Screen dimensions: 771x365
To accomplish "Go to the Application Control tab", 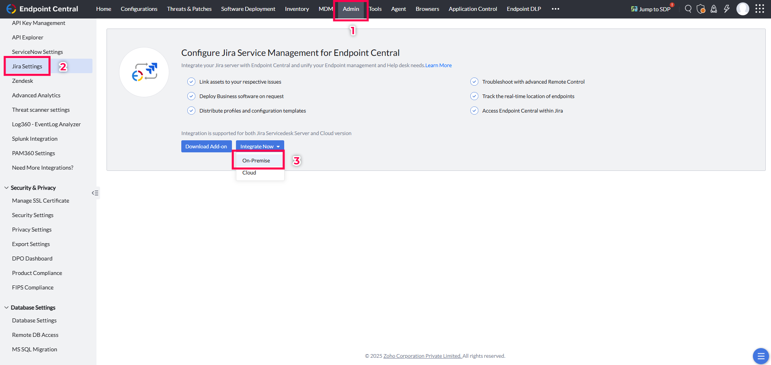I will tap(473, 9).
